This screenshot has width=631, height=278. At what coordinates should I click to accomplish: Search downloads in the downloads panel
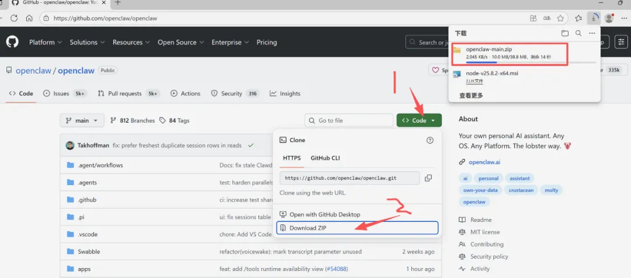[x=578, y=33]
